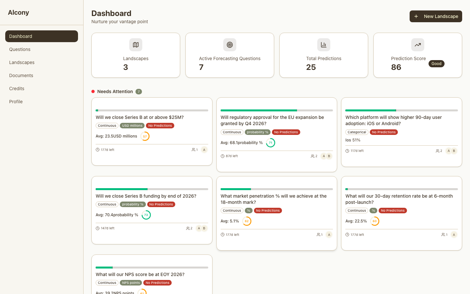Click the Prediction Score trending icon
Image resolution: width=470 pixels, height=294 pixels.
(x=418, y=45)
